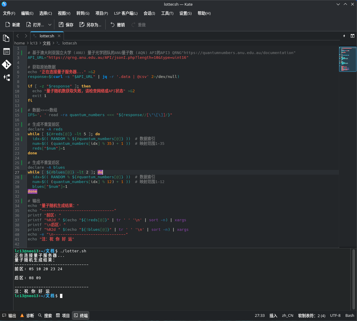Click the quick open lightning icon
The width and height of the screenshot is (357, 321).
[x=344, y=36]
